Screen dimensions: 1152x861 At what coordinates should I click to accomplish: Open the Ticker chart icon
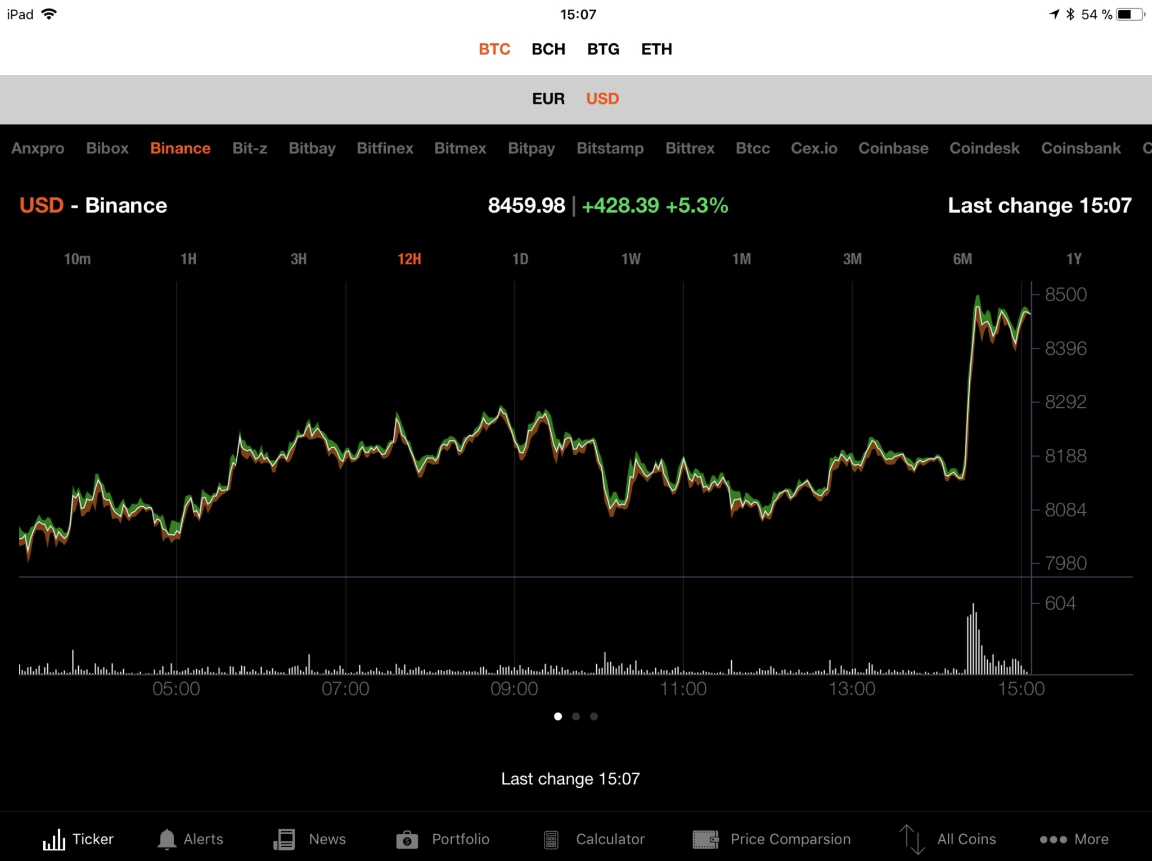coord(54,839)
